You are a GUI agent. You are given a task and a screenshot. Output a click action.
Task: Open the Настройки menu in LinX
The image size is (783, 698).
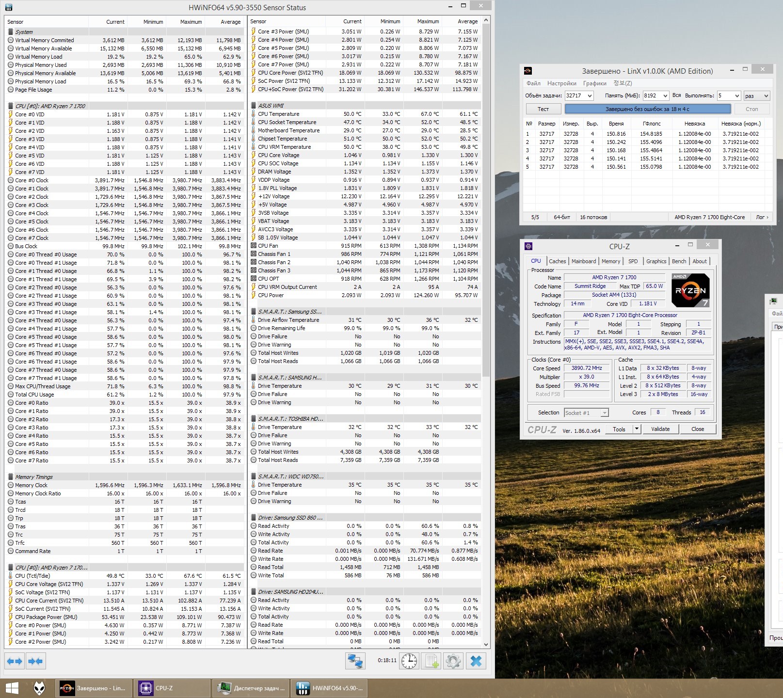click(x=562, y=83)
